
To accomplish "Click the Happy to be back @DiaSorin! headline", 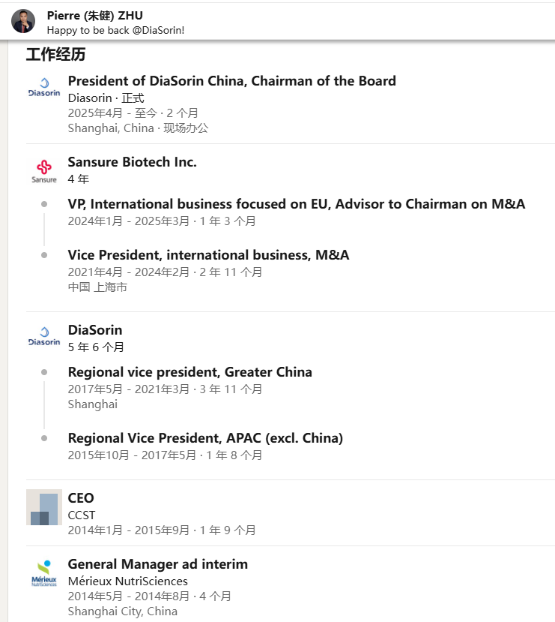I will pos(115,31).
